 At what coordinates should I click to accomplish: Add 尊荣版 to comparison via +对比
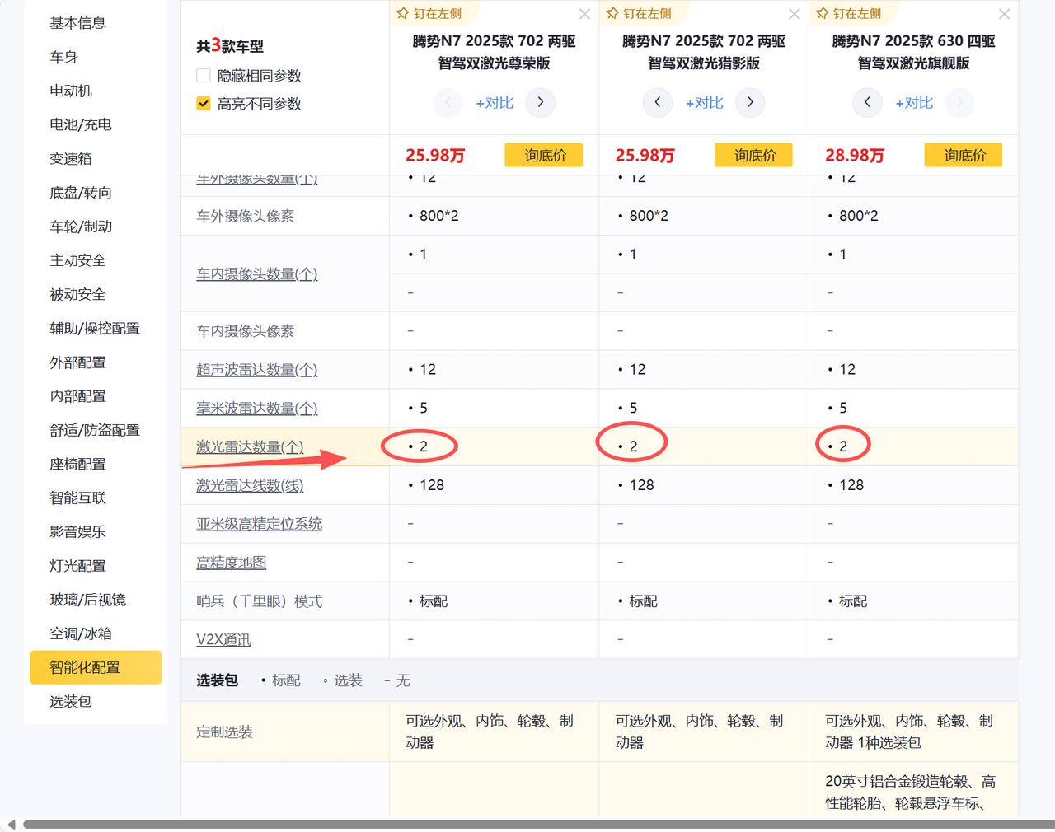click(495, 103)
